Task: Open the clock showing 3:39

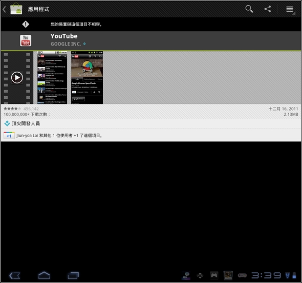Action: point(266,275)
